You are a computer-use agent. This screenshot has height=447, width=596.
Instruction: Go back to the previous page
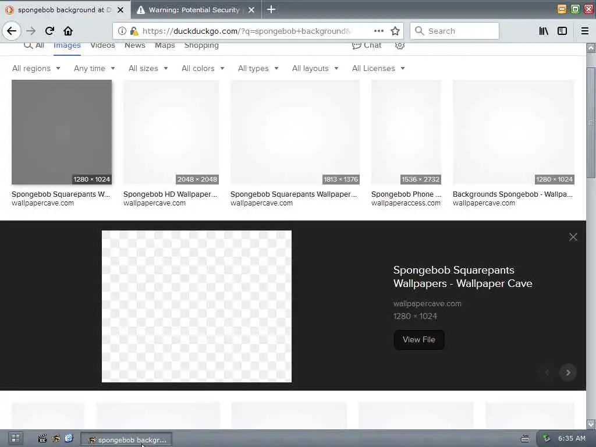[x=12, y=31]
